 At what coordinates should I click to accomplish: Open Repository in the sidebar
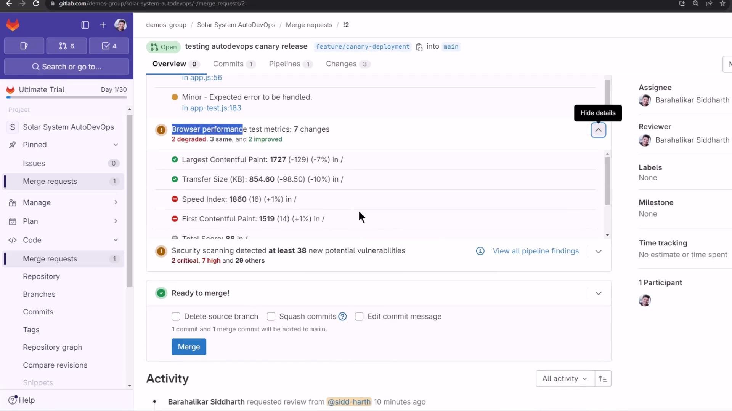41,277
